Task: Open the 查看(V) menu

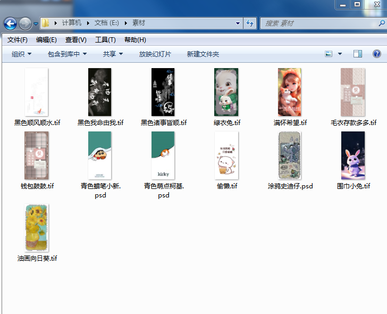Action: (x=76, y=40)
